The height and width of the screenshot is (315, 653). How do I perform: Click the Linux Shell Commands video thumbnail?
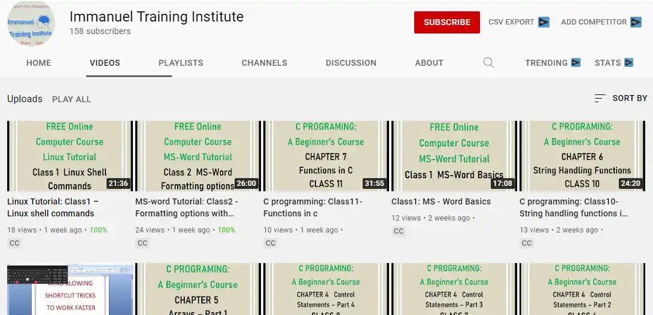pyautogui.click(x=69, y=156)
